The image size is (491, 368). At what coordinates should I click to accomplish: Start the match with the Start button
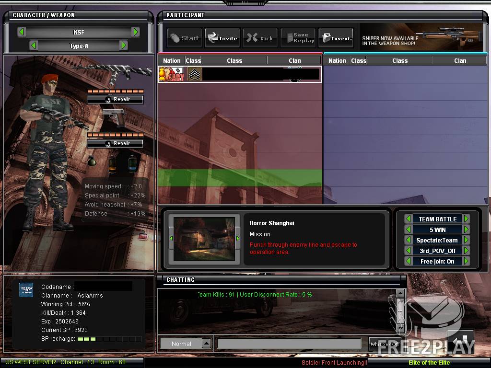tap(185, 38)
